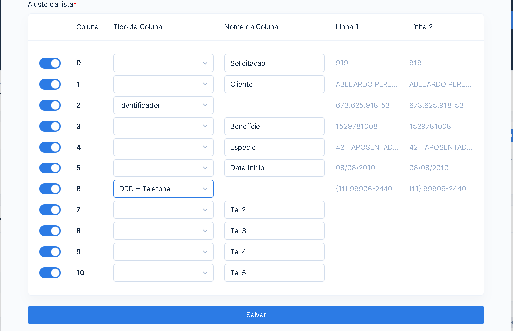Turn off column 8 switch
This screenshot has height=331, width=513.
pyautogui.click(x=50, y=231)
